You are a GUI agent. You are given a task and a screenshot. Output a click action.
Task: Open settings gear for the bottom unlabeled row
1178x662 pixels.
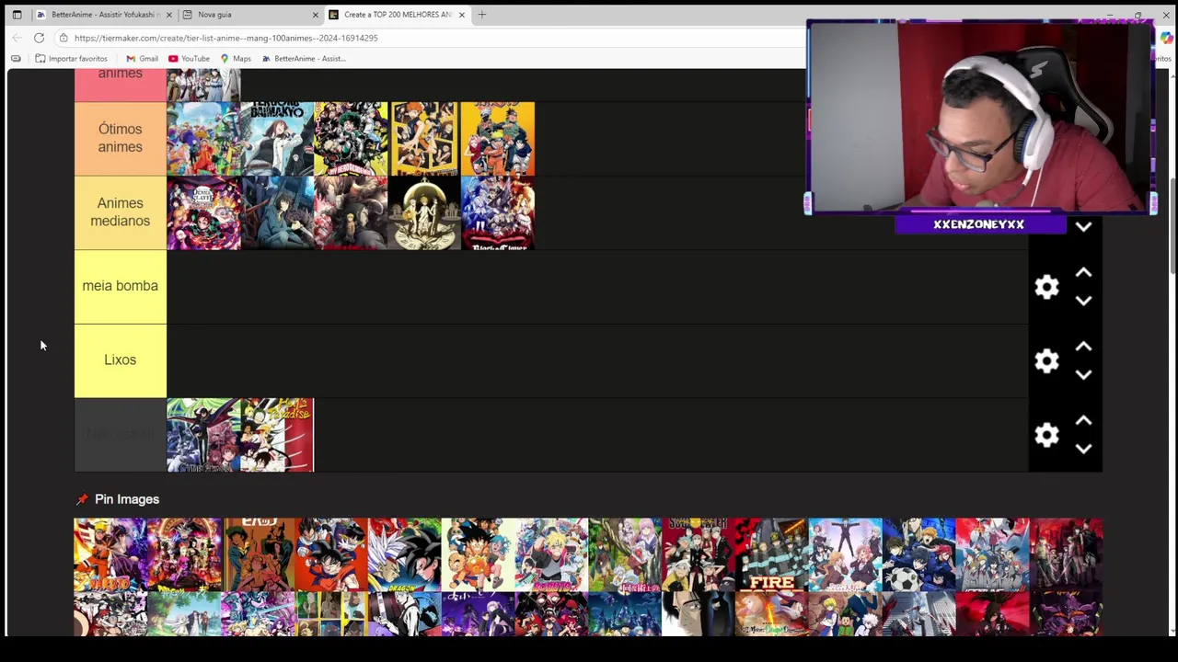click(1046, 435)
